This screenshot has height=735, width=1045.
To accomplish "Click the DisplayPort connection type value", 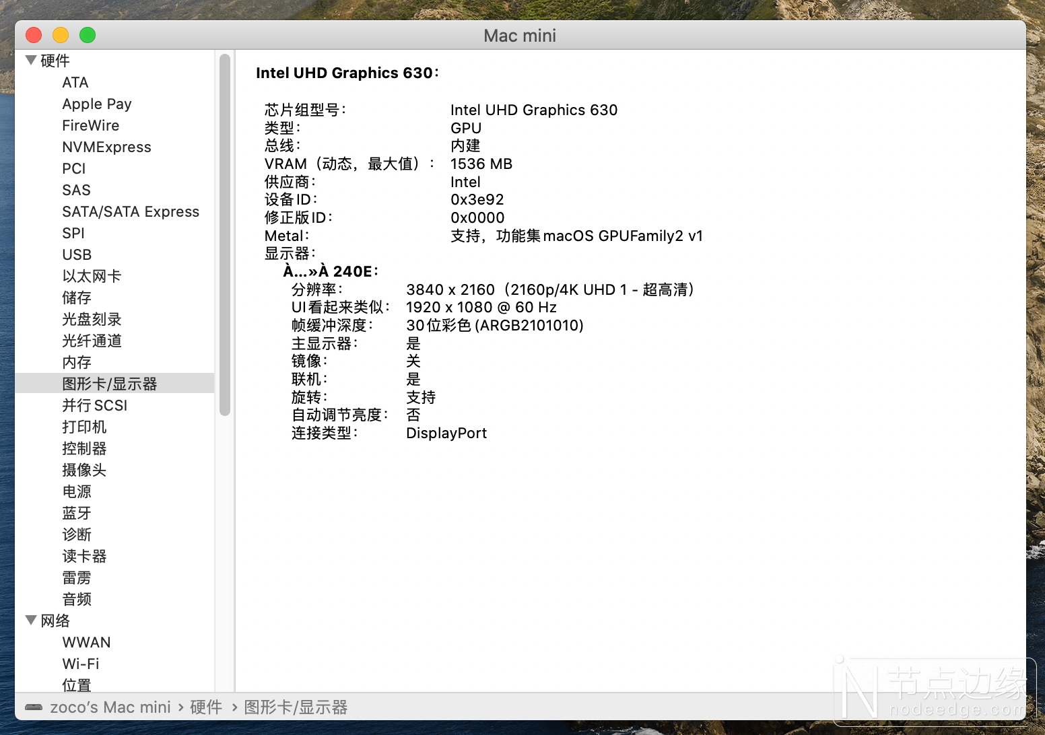I will (446, 433).
